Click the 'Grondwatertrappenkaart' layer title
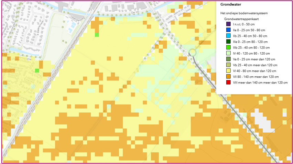Viewport: 293px width, 164px height. tap(241, 19)
